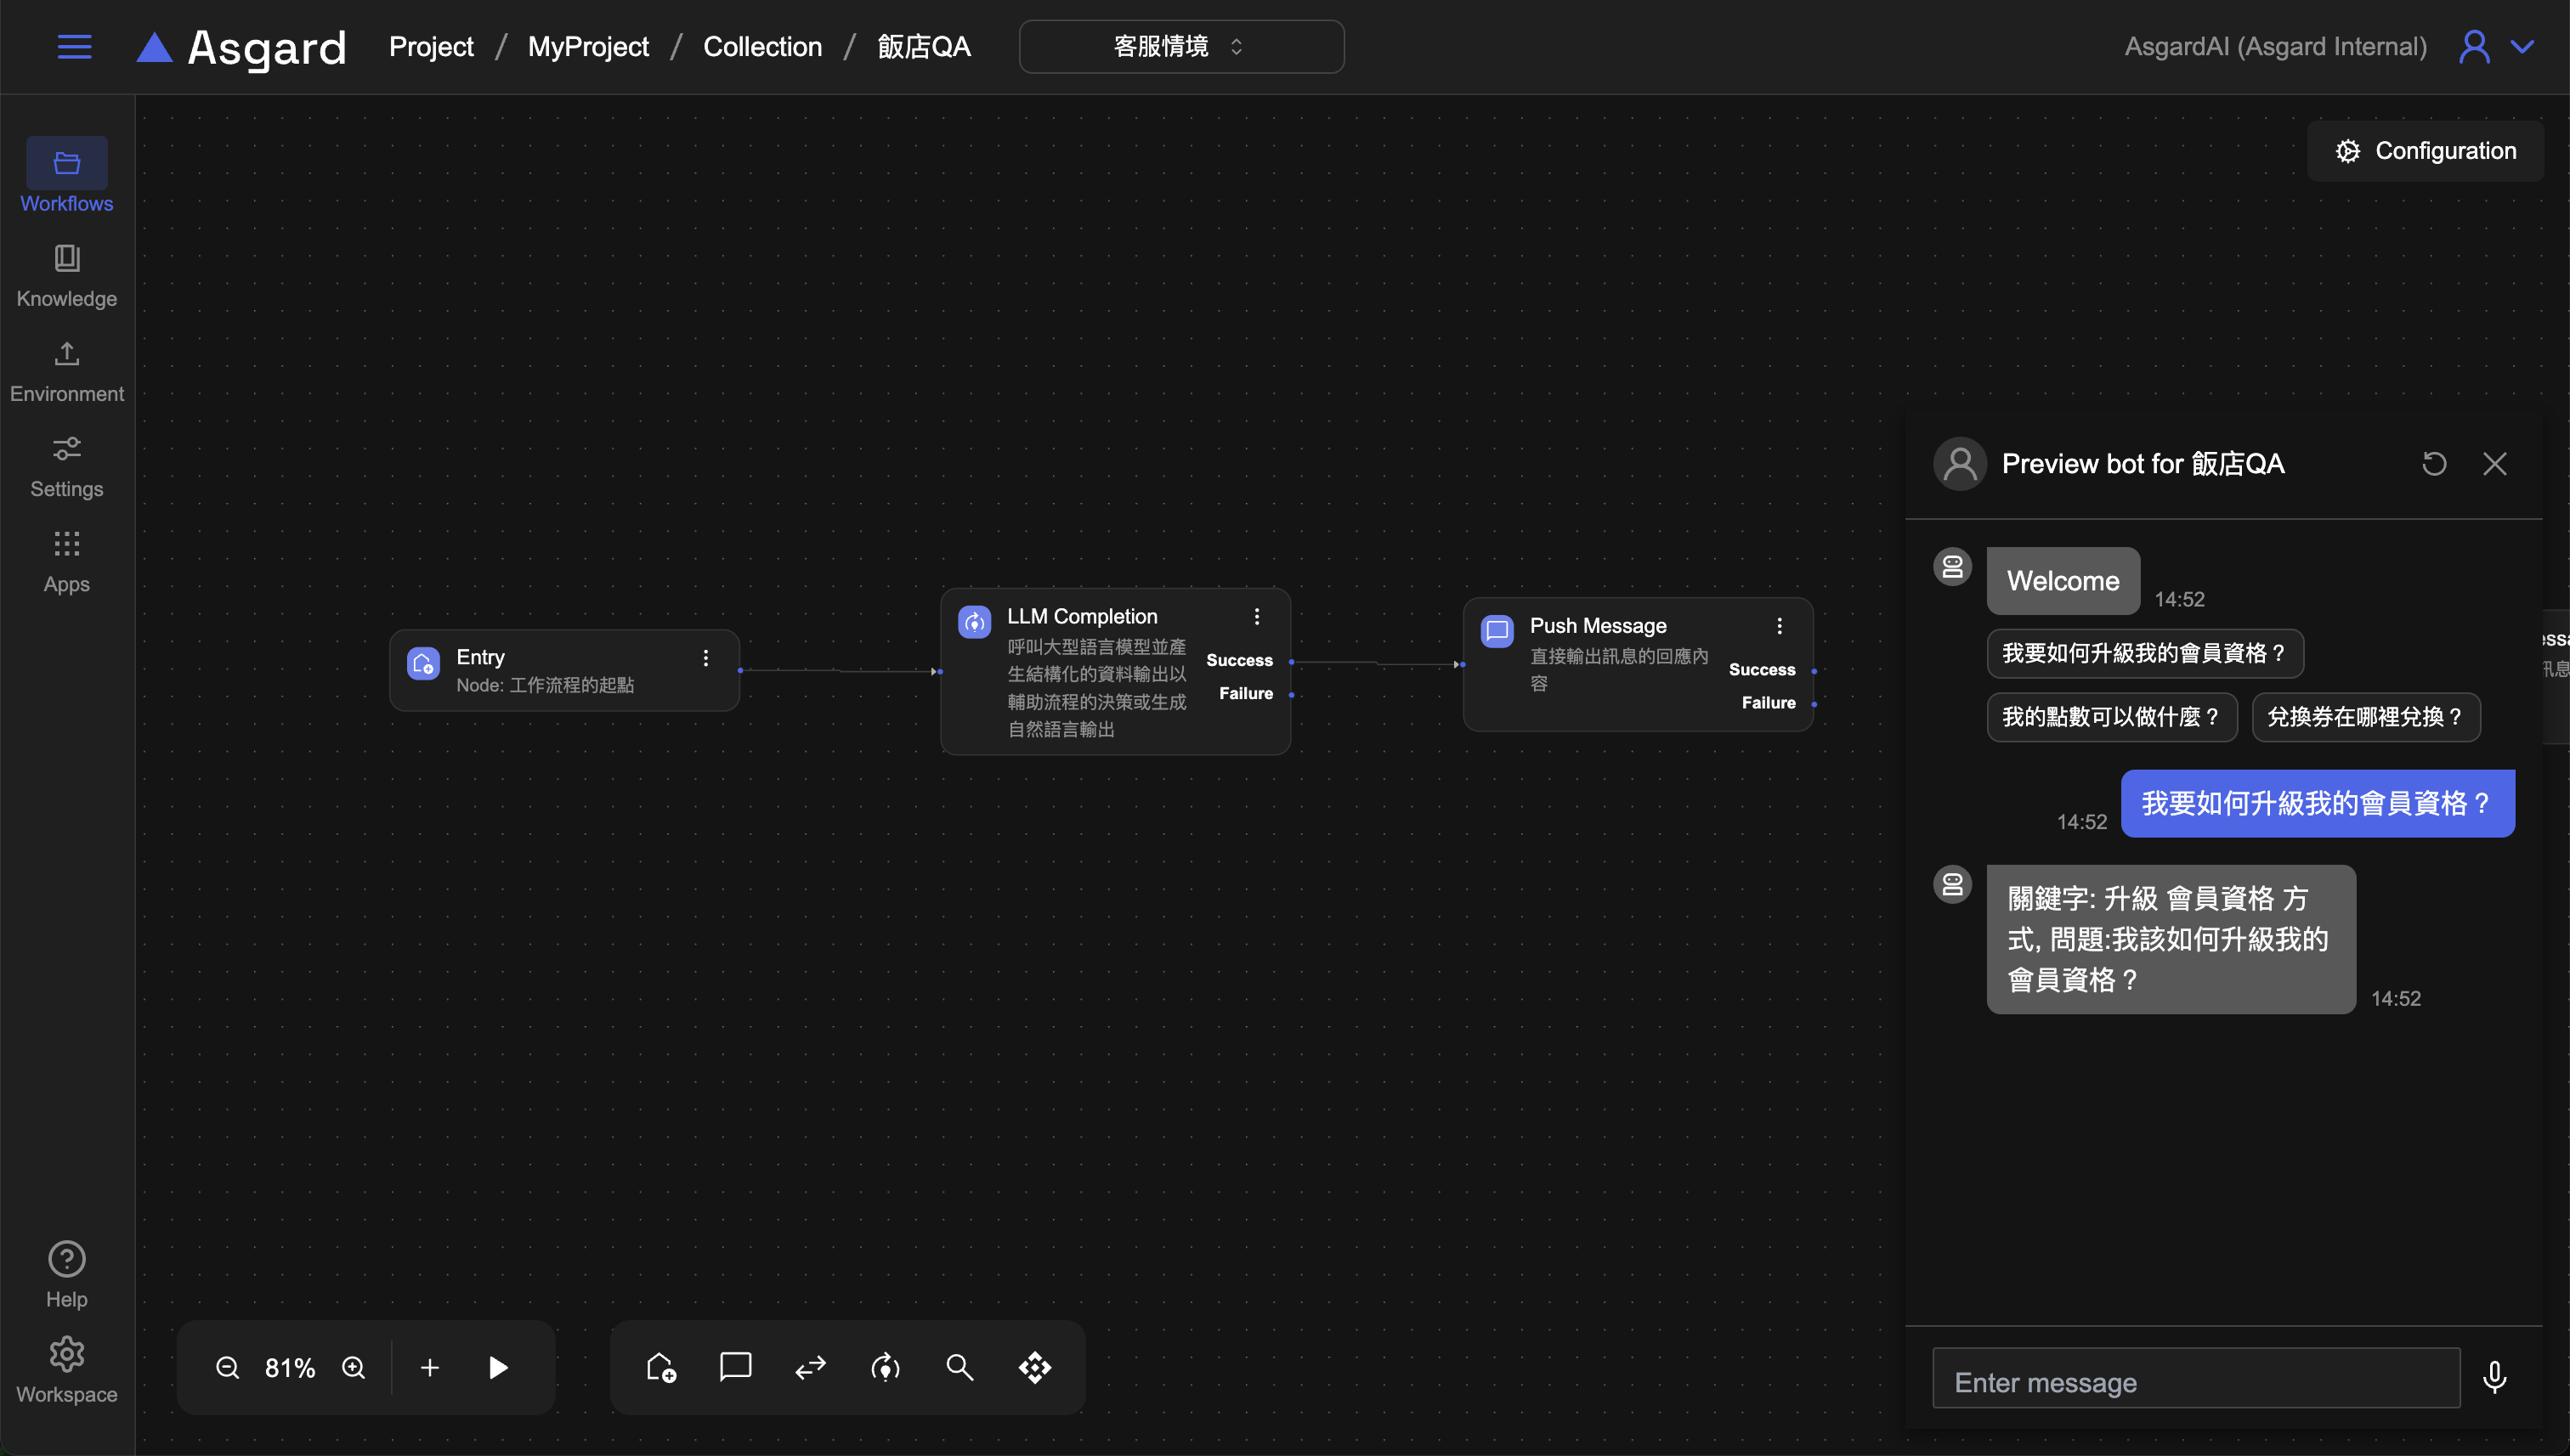This screenshot has height=1456, width=2570.
Task: Expand the 客服情境 environment dropdown
Action: [1180, 47]
